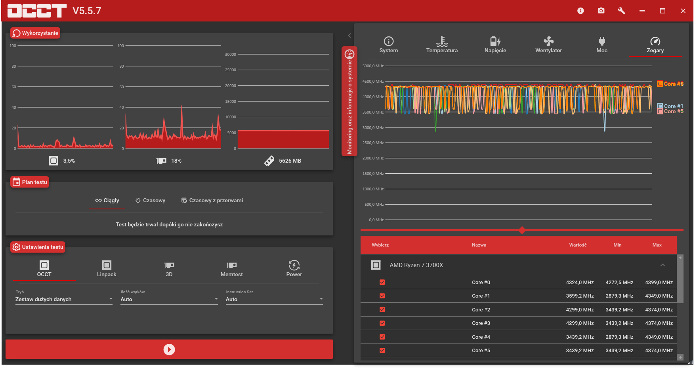Open settings via the wrench icon

click(621, 11)
